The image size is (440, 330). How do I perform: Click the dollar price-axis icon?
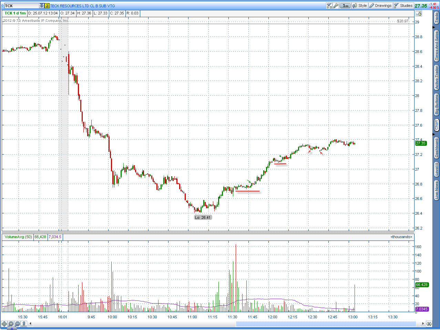click(x=24, y=324)
